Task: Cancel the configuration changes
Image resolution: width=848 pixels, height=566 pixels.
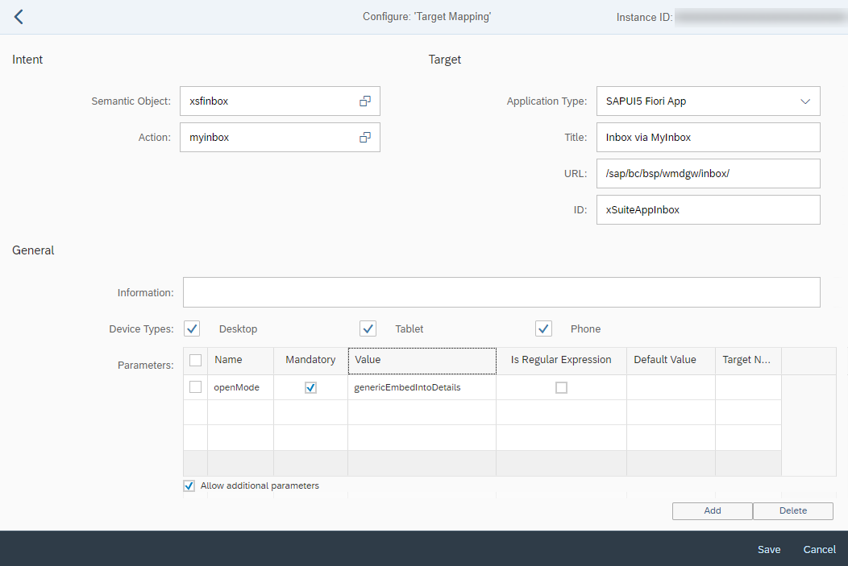Action: 819,549
